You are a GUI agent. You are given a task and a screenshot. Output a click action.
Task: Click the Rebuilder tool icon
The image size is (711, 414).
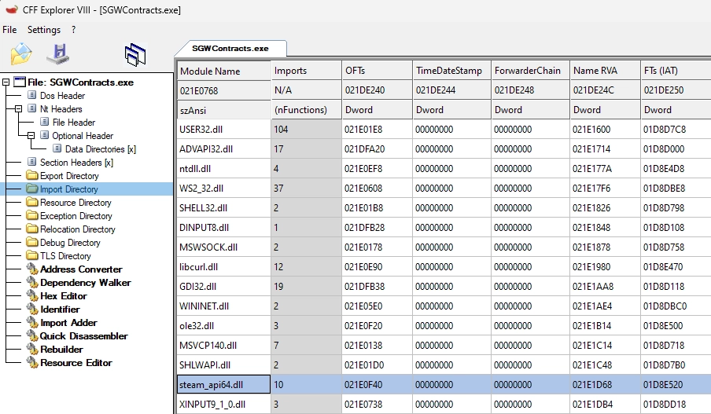point(32,350)
